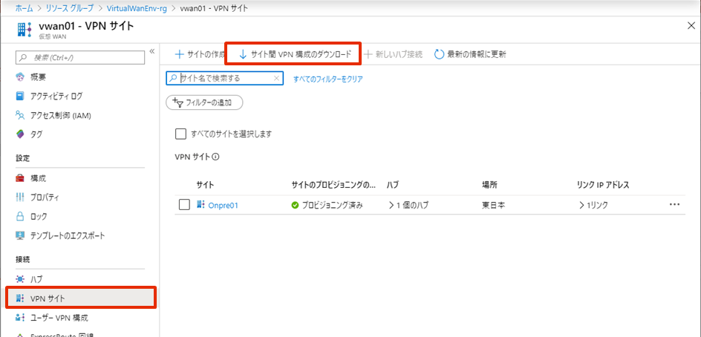
Task: Click the アクティビティ ログ icon
Action: click(x=20, y=96)
